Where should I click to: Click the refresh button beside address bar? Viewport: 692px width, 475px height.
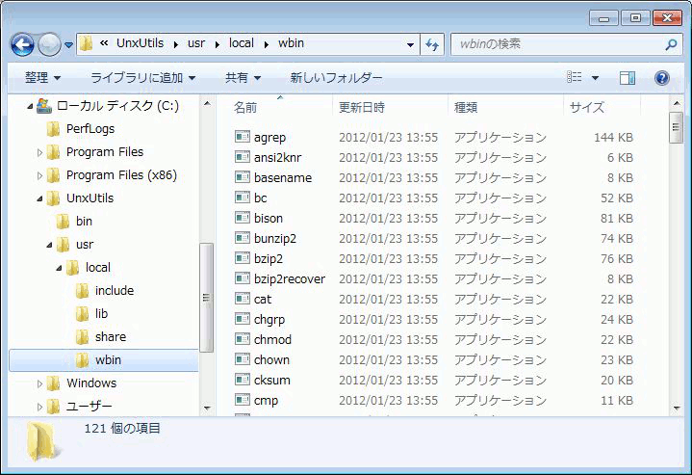tap(433, 44)
